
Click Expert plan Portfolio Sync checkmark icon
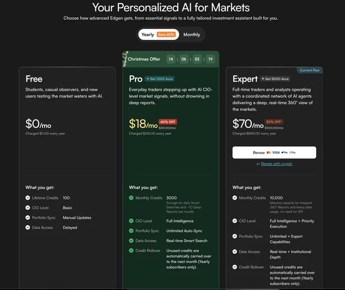click(235, 236)
